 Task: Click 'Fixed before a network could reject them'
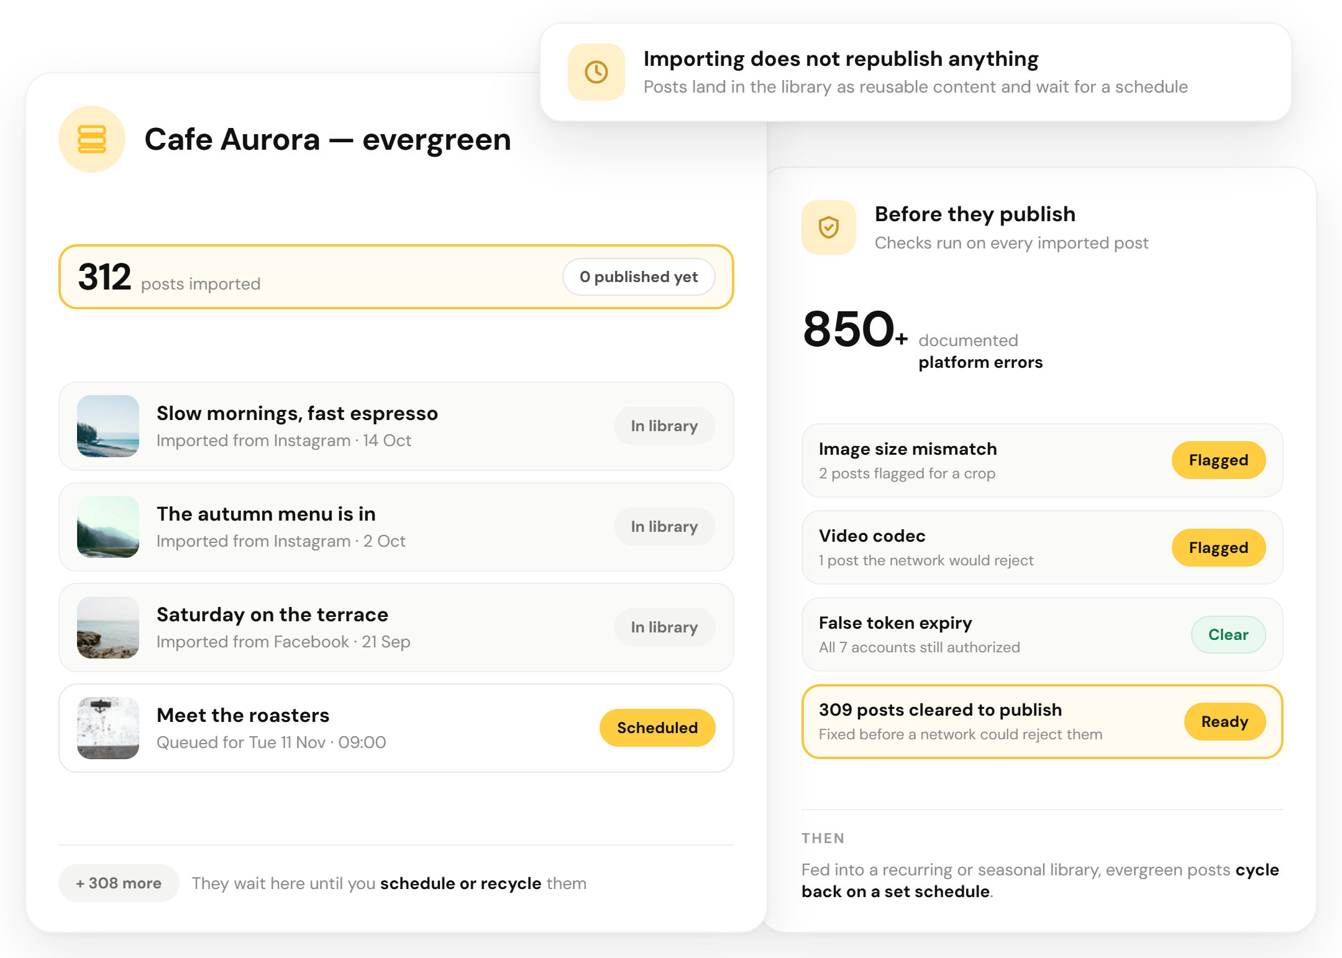tap(961, 734)
